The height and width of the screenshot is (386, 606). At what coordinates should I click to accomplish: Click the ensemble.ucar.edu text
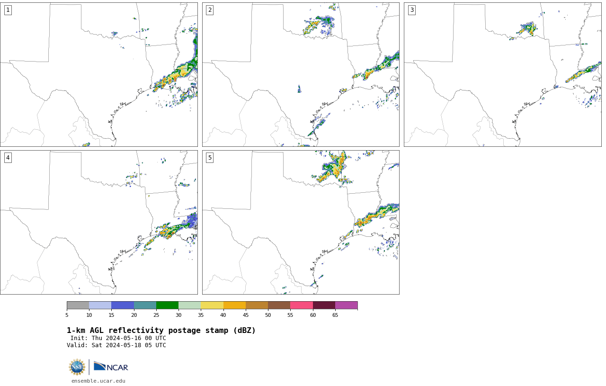coord(98,381)
